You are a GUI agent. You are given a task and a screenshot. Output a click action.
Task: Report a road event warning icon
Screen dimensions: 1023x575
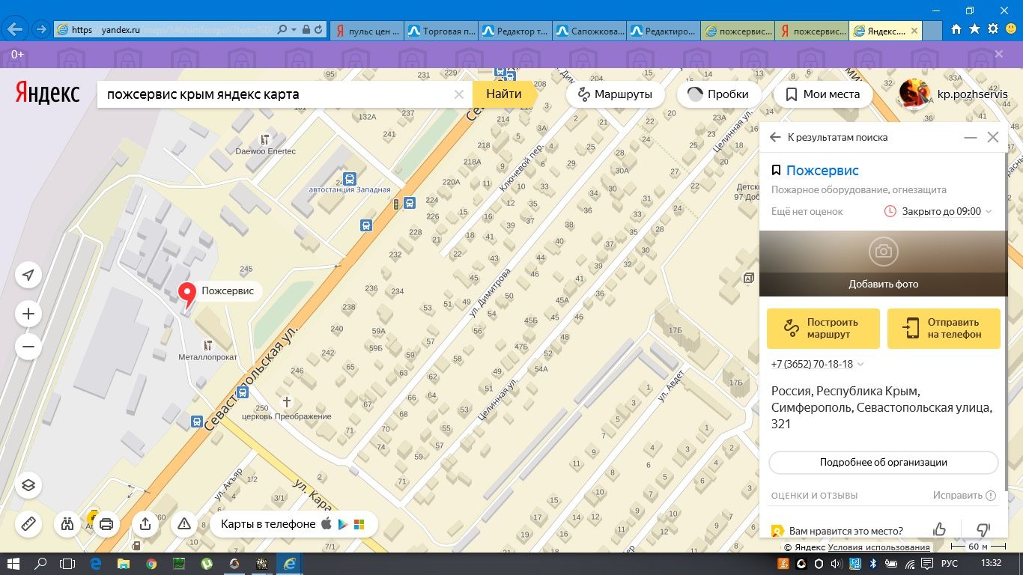coord(184,524)
